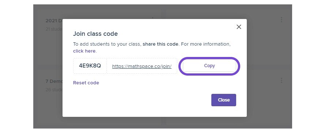This screenshot has width=321, height=134.
Task: Copy the join class code
Action: click(x=209, y=66)
